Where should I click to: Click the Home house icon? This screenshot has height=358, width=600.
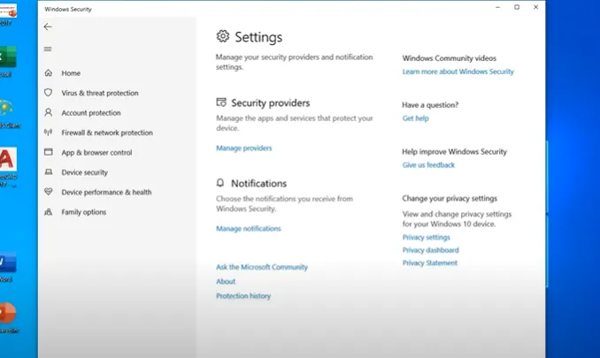click(x=48, y=72)
